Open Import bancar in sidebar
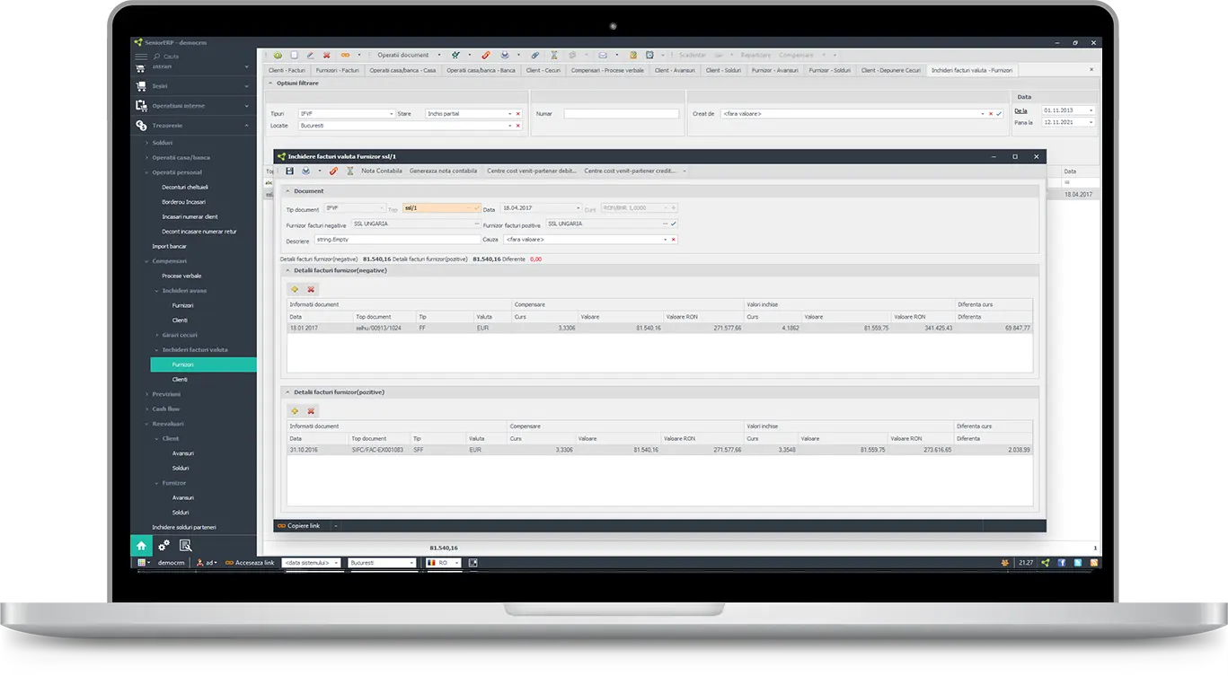This screenshot has width=1228, height=676. tap(170, 246)
